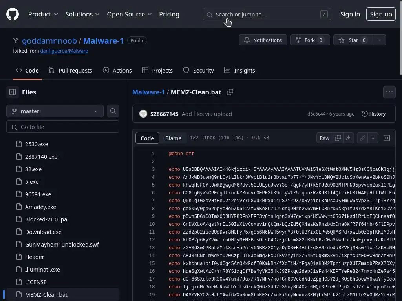The height and width of the screenshot is (301, 402).
Task: Switch to the Security tab
Action: click(x=198, y=71)
